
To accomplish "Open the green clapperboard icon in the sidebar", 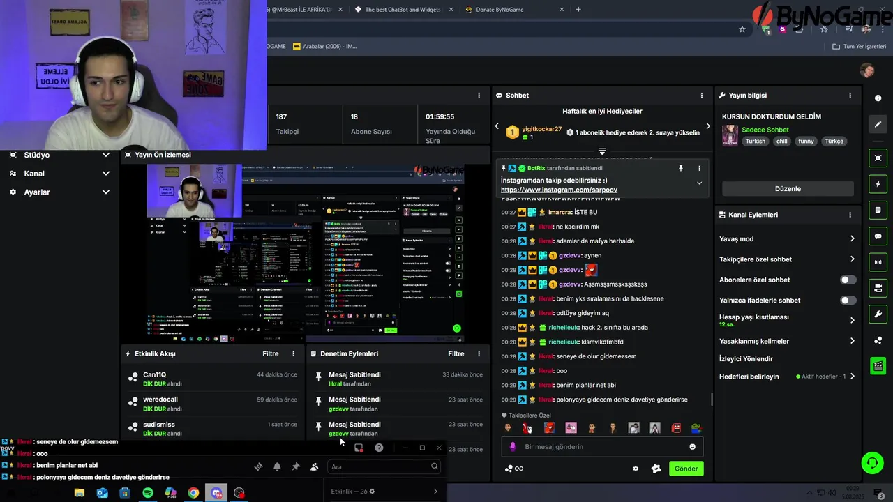I will point(878,365).
